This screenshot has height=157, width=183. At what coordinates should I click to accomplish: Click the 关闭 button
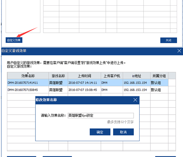pos(168,40)
